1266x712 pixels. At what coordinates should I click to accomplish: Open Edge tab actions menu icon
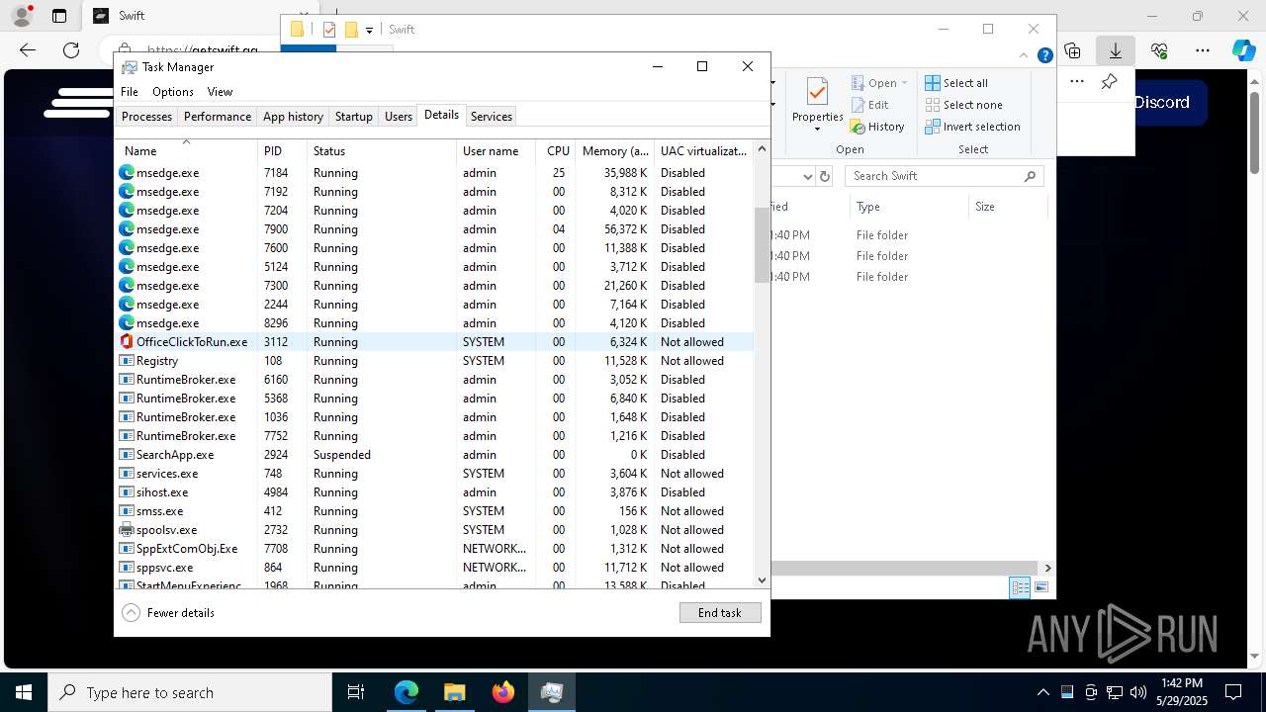tap(59, 16)
